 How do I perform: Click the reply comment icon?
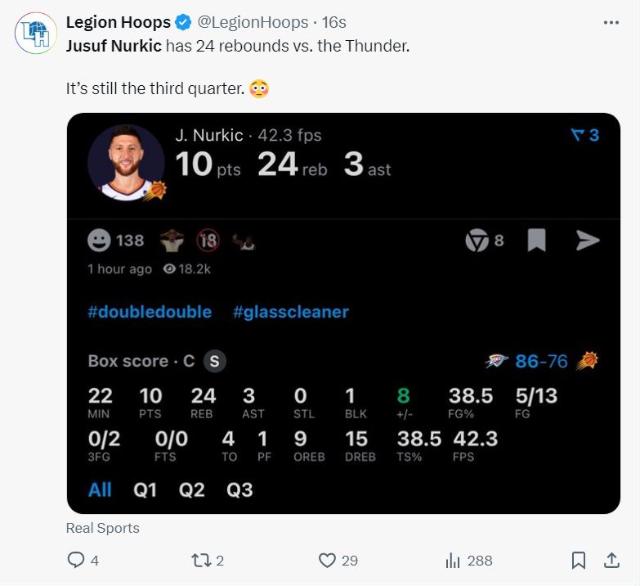click(76, 561)
